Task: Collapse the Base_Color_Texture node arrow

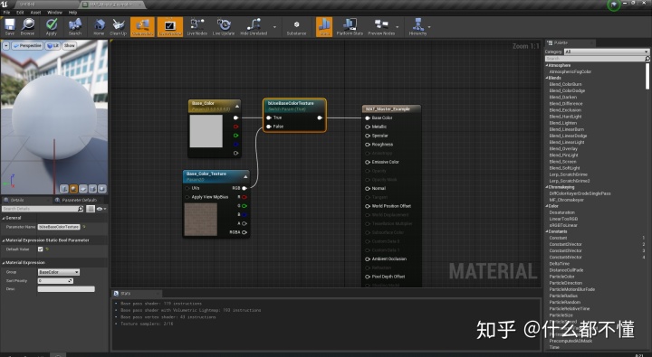Action: (245, 177)
